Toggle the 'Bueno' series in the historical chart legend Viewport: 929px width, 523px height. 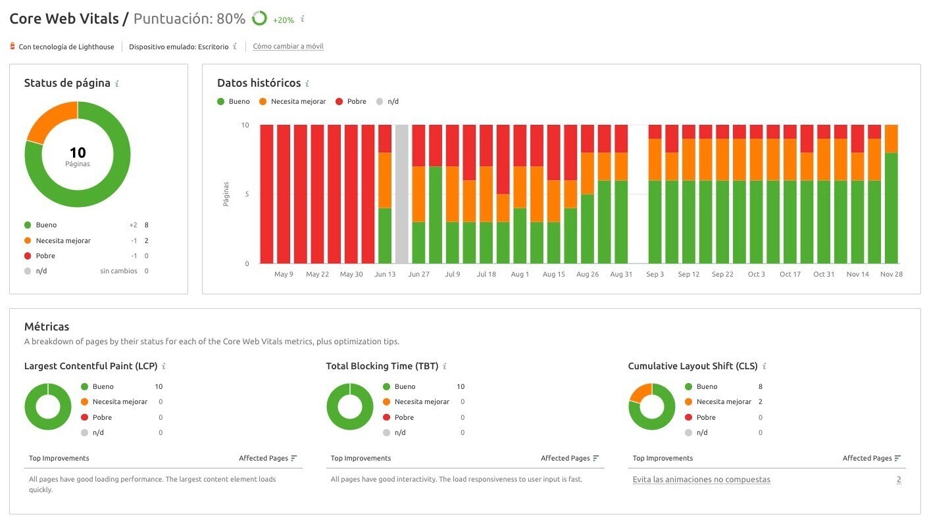234,101
